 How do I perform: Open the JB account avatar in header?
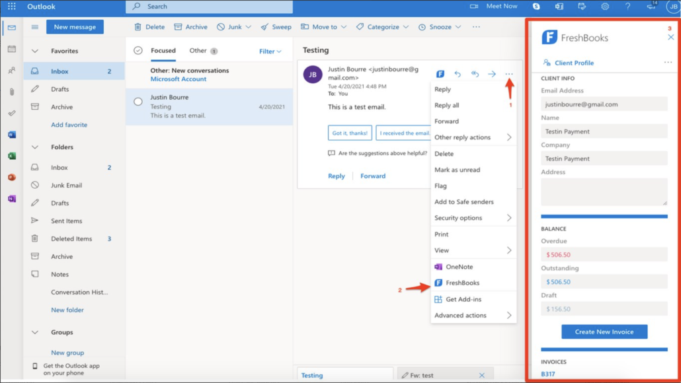[674, 7]
